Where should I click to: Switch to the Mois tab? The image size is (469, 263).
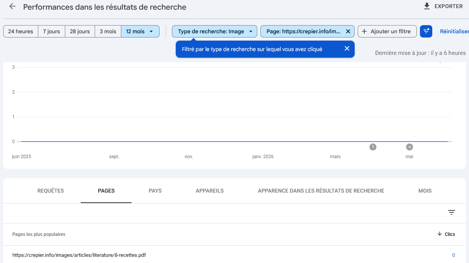click(x=425, y=191)
